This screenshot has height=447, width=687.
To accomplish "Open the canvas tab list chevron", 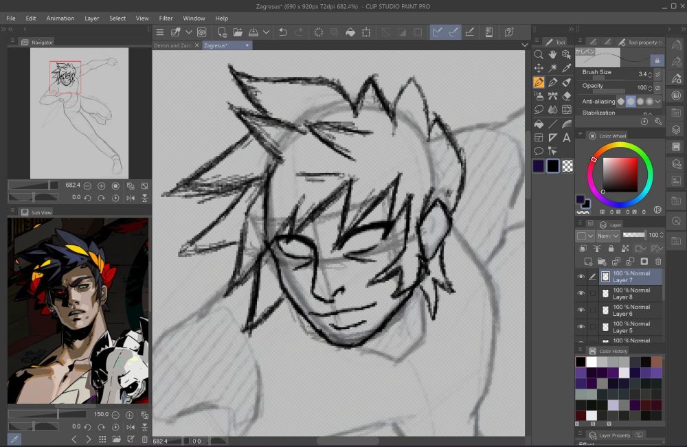I will point(525,45).
